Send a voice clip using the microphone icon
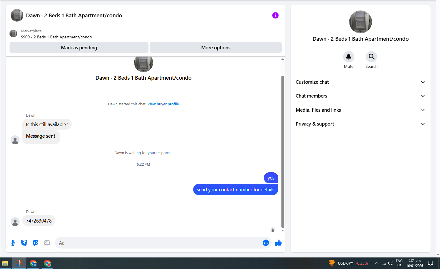 13,243
